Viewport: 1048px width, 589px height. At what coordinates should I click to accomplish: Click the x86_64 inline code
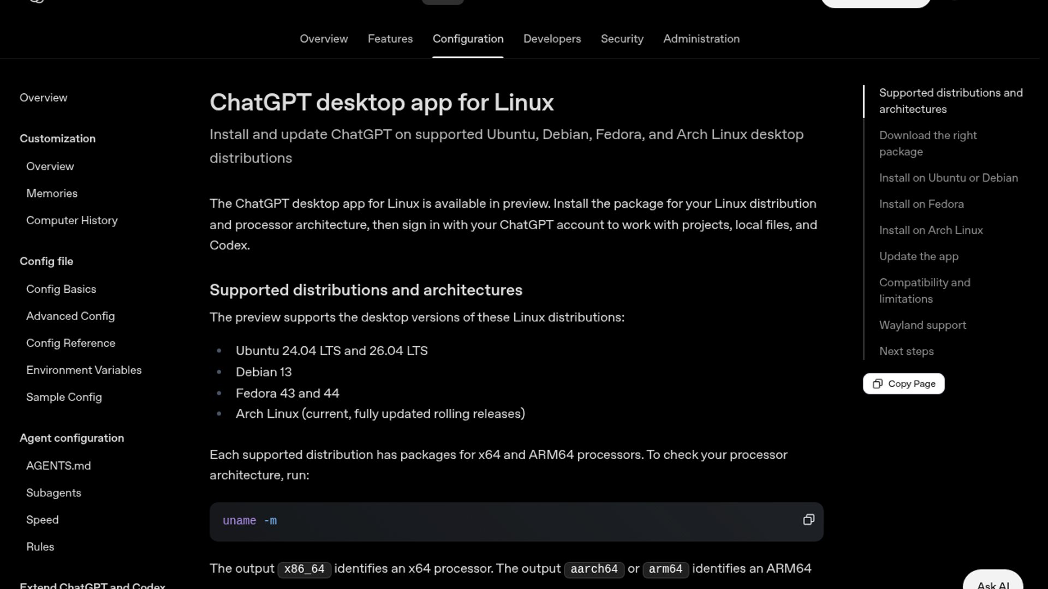pyautogui.click(x=304, y=569)
